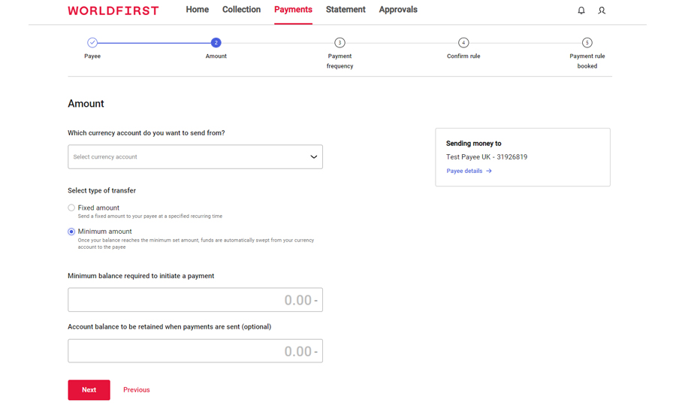Open the Approvals tab
The image size is (676, 403).
[398, 10]
